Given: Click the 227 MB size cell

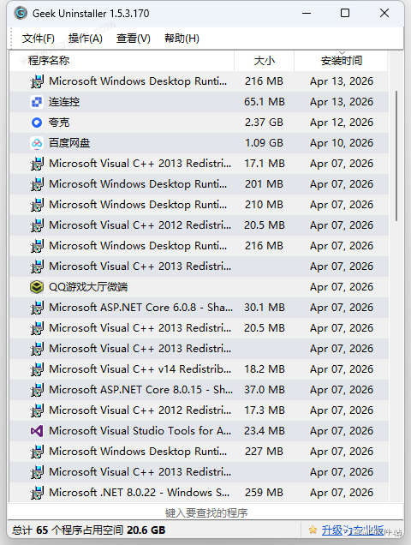Looking at the screenshot, I should [x=264, y=452].
